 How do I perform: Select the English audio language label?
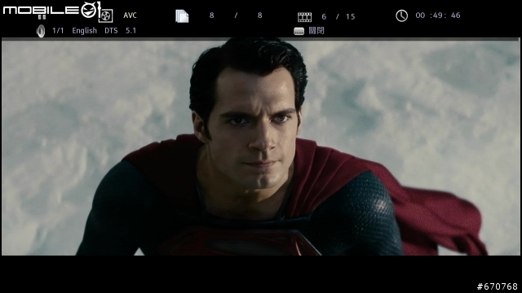(85, 31)
